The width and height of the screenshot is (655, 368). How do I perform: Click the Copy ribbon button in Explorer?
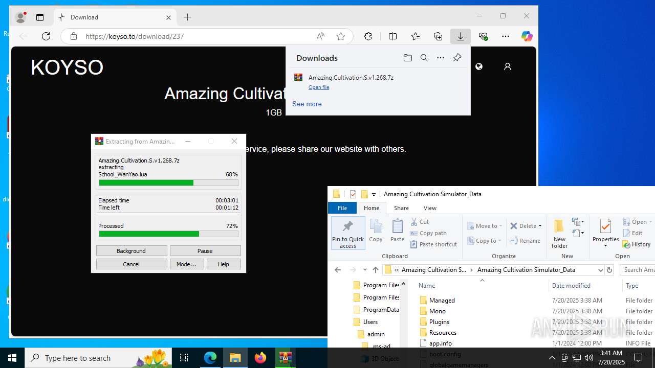click(376, 231)
